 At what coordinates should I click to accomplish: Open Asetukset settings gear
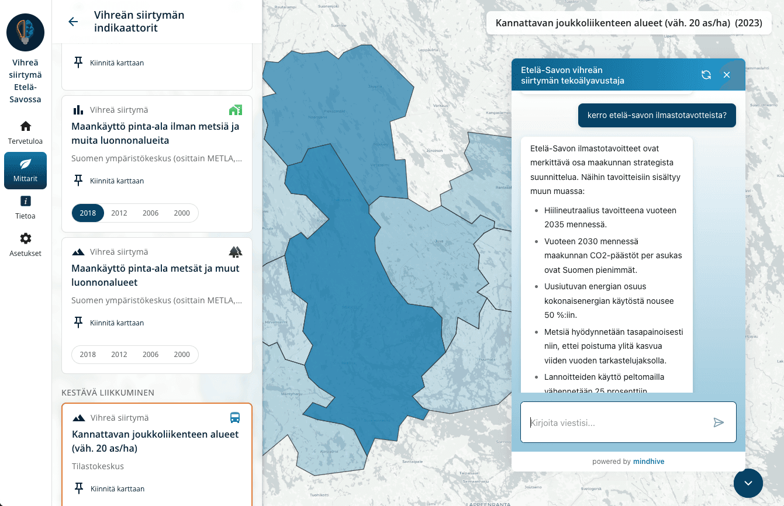click(25, 245)
